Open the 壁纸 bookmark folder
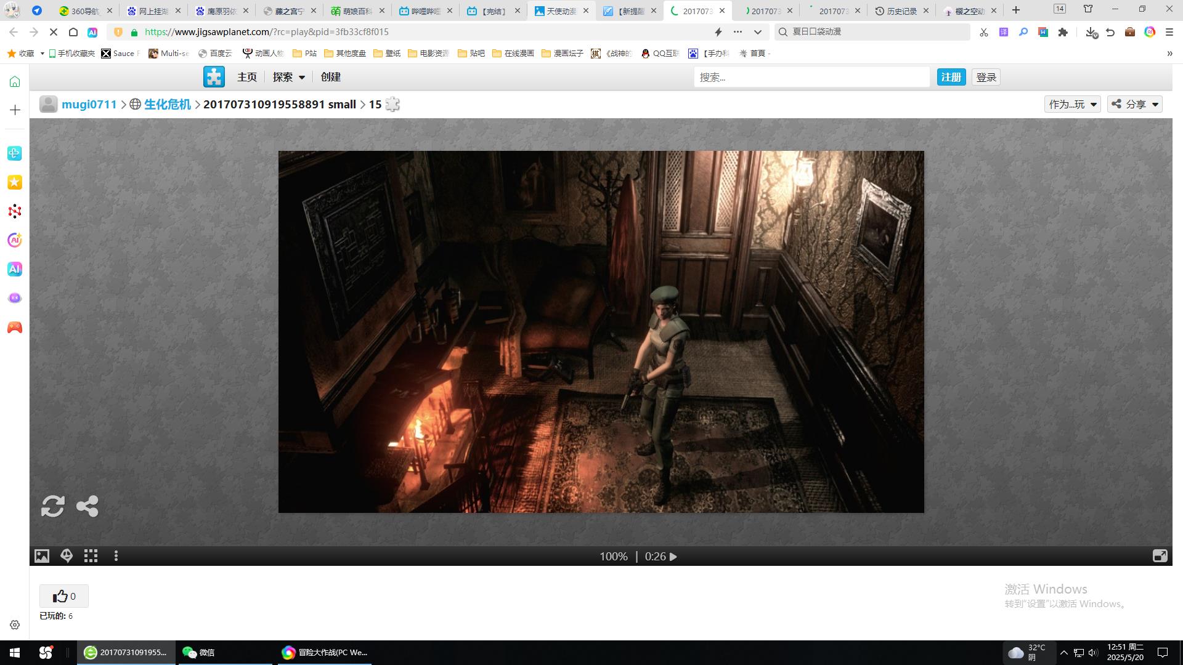 387,54
